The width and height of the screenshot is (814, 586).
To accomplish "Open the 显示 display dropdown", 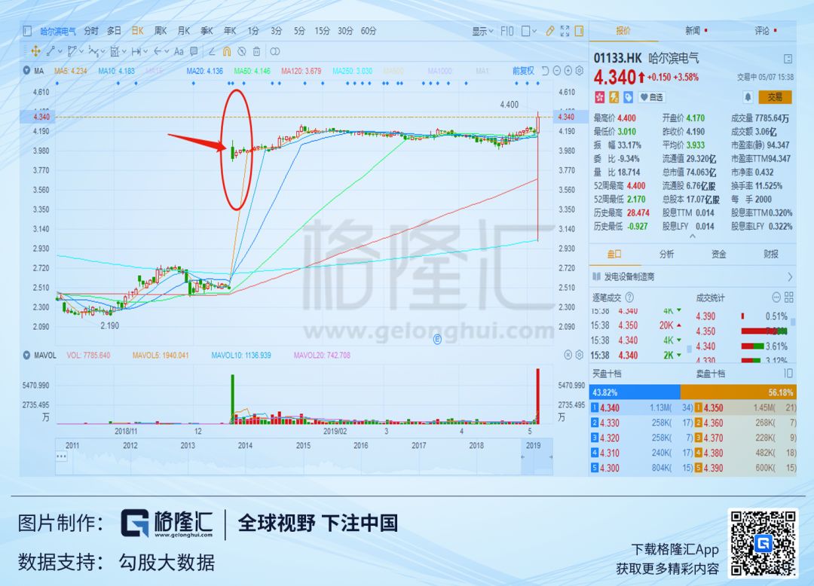I will coord(482,31).
